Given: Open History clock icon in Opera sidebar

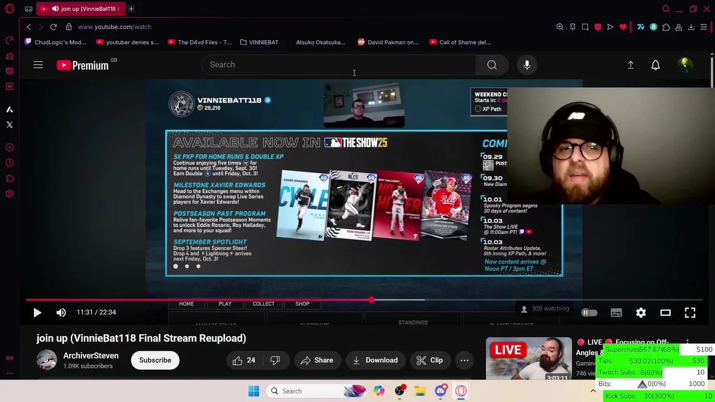Looking at the screenshot, I should [9, 163].
